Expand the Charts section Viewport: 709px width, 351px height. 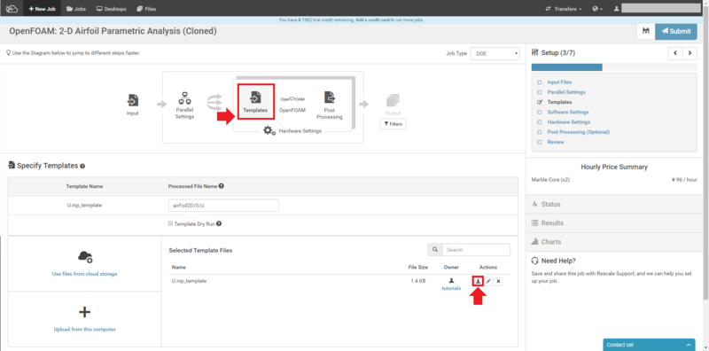click(x=614, y=242)
